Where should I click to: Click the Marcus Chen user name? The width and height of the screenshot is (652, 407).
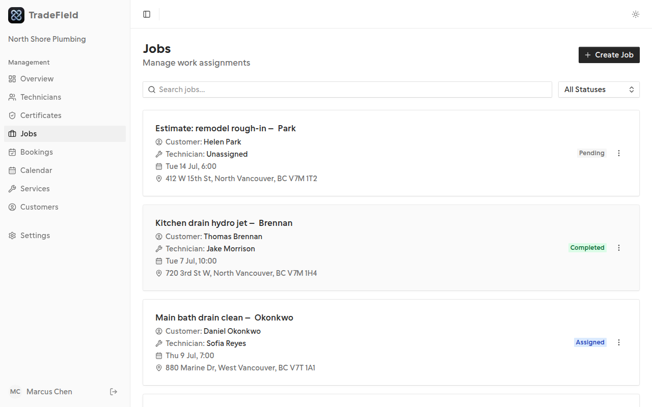pyautogui.click(x=49, y=392)
